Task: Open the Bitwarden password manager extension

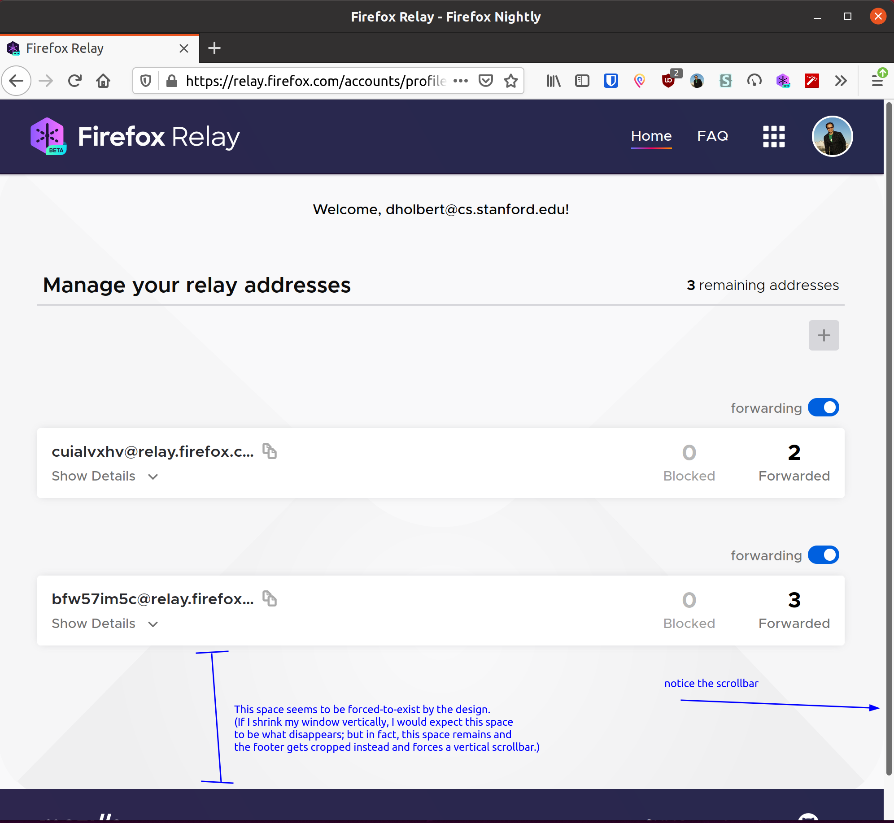Action: point(611,81)
